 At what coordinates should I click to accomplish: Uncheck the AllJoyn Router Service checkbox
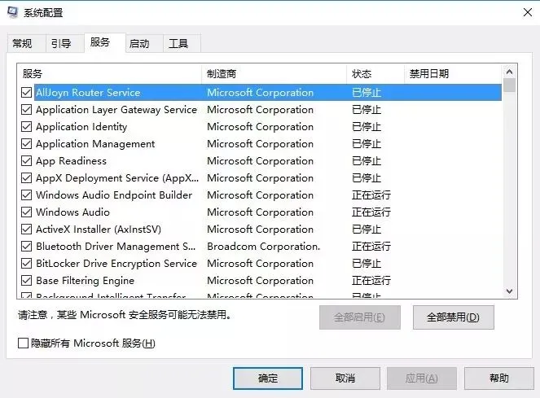[27, 92]
